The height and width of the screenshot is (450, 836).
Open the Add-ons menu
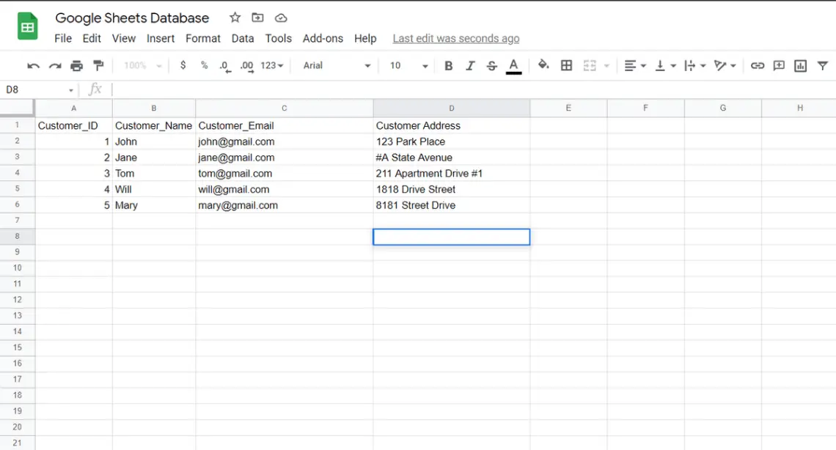[323, 38]
